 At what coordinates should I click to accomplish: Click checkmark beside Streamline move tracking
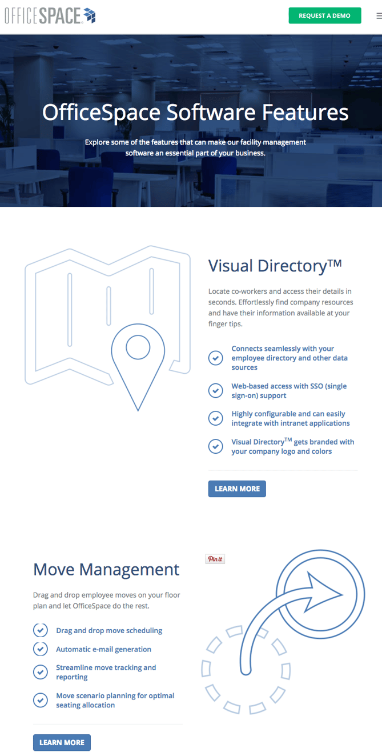pyautogui.click(x=41, y=672)
